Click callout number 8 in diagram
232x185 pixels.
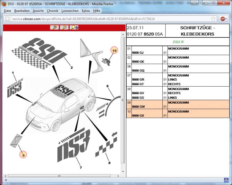(x=109, y=163)
